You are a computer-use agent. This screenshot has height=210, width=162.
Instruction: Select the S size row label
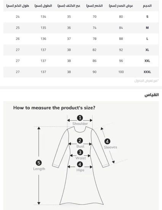[147, 16]
